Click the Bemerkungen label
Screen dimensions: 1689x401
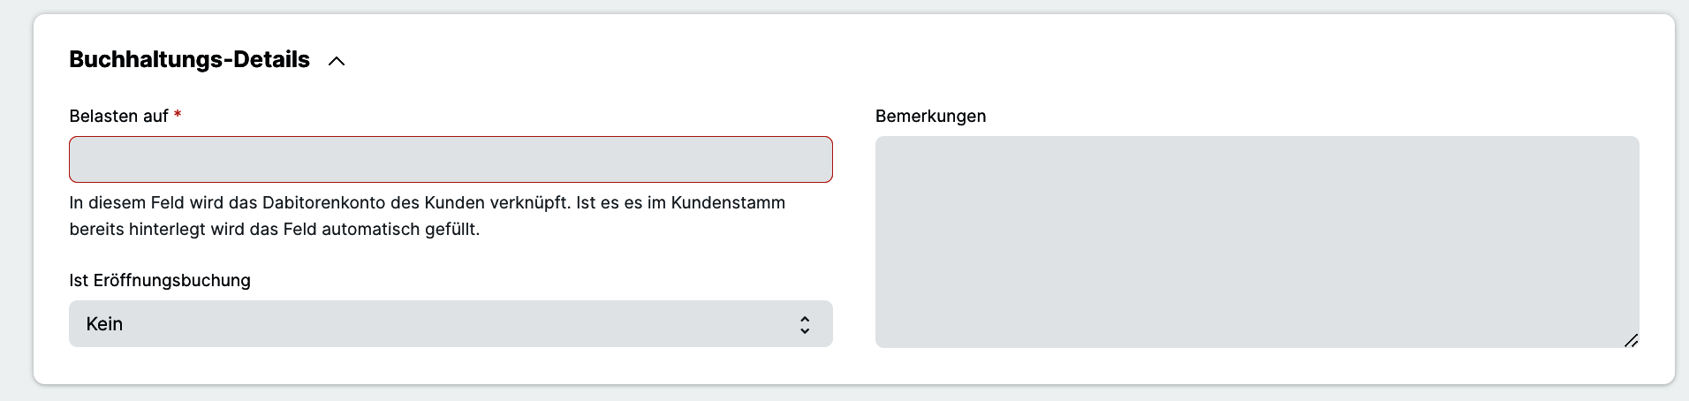click(x=930, y=117)
